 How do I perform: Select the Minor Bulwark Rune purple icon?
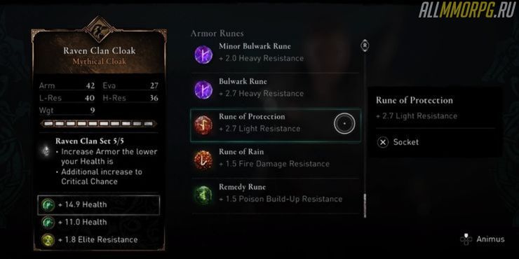[x=203, y=55]
